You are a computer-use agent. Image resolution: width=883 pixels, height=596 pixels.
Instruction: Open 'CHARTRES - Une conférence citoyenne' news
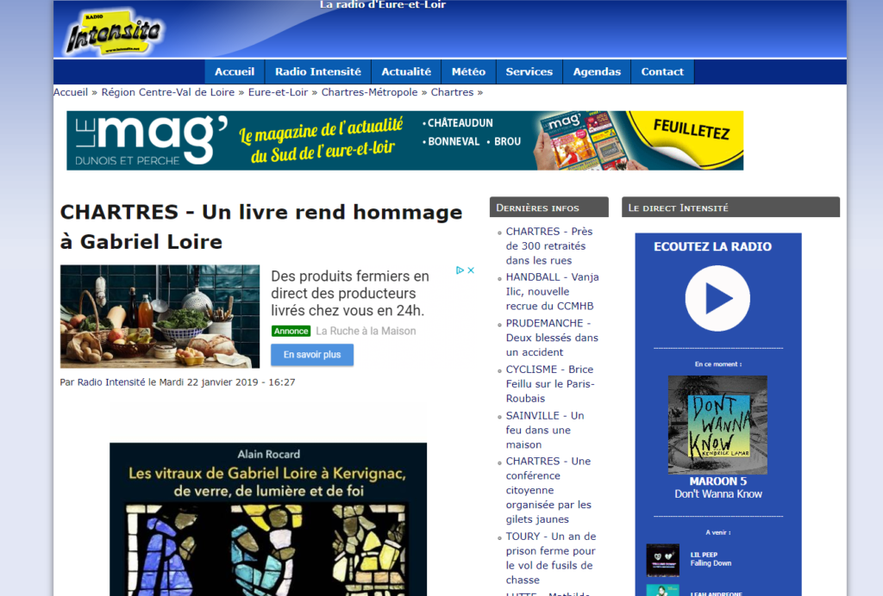click(x=548, y=490)
